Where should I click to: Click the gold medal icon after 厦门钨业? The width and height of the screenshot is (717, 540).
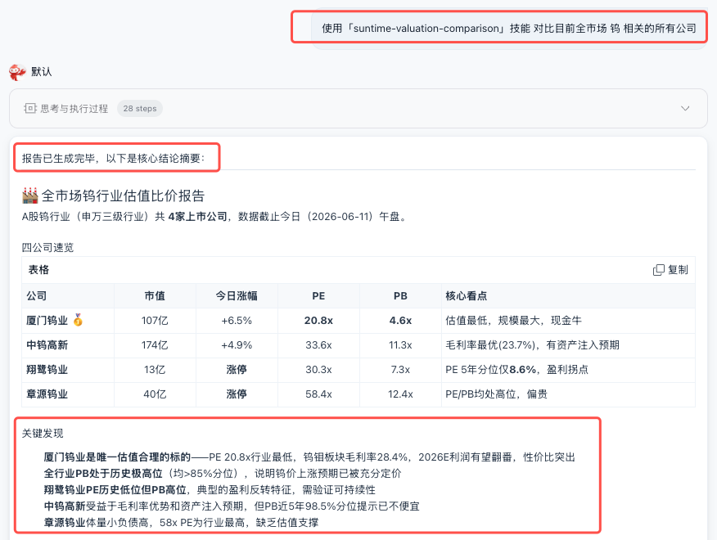(79, 320)
